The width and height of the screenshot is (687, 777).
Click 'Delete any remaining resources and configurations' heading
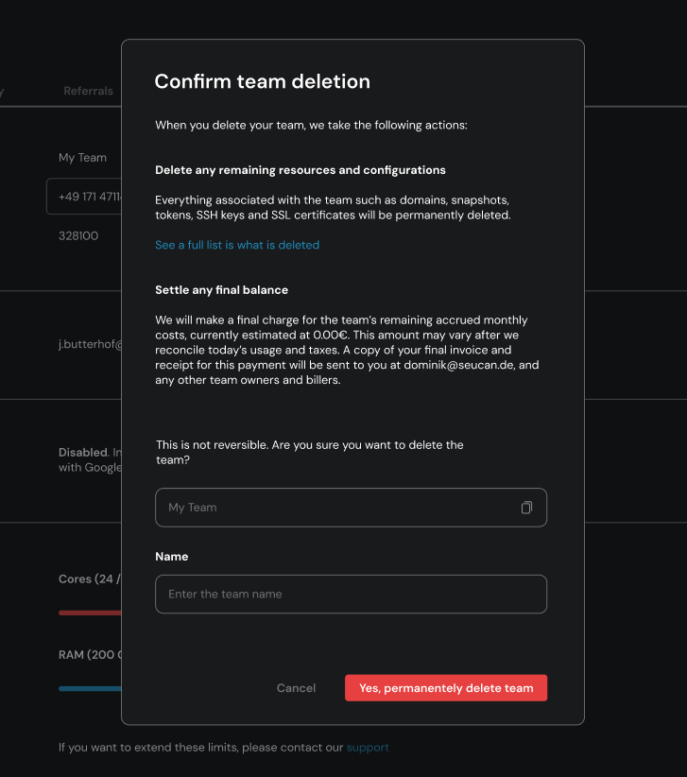tap(300, 170)
